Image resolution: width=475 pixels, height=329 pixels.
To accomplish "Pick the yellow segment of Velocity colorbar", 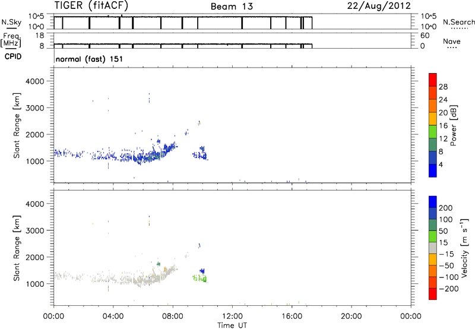I will (x=433, y=260).
